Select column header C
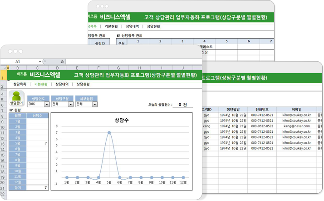The width and height of the screenshot is (324, 201). pos(37,68)
